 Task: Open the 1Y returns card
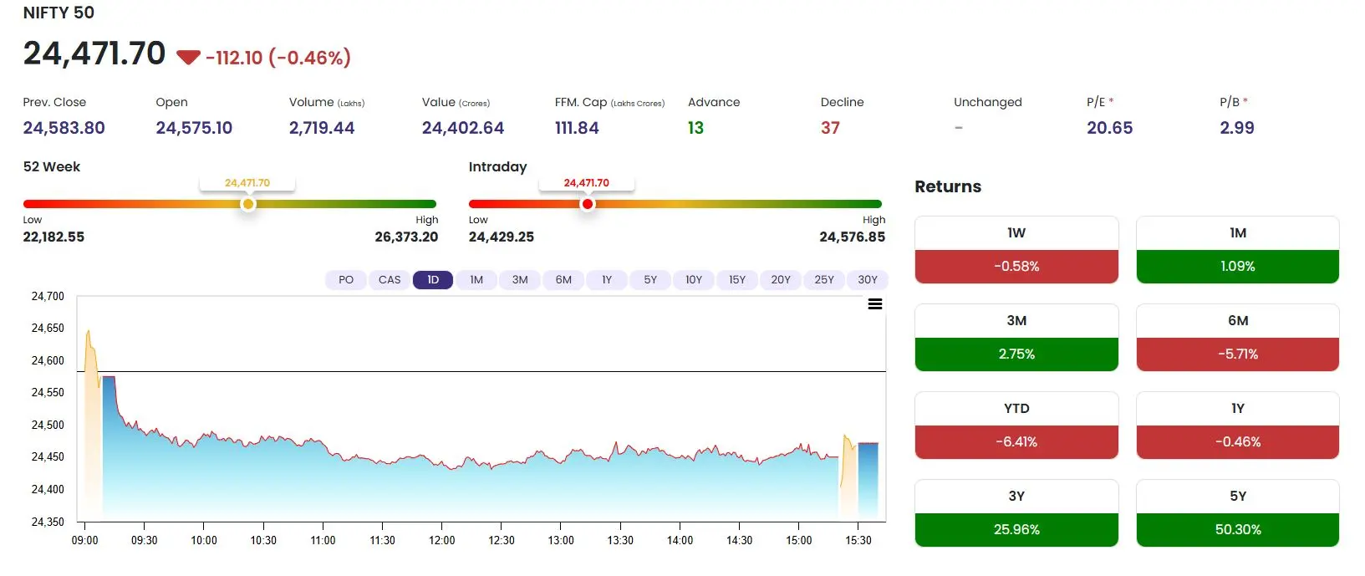click(1238, 426)
